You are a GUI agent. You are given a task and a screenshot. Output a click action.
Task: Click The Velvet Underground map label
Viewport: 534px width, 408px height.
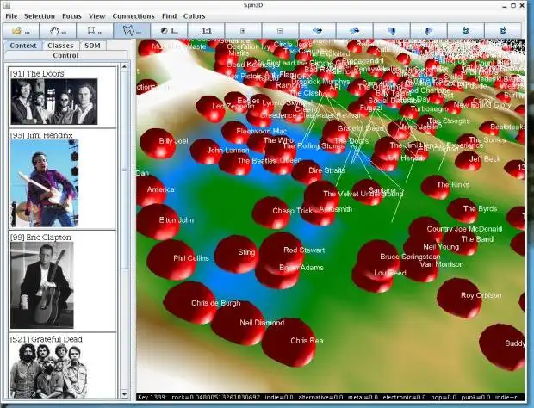click(x=363, y=194)
